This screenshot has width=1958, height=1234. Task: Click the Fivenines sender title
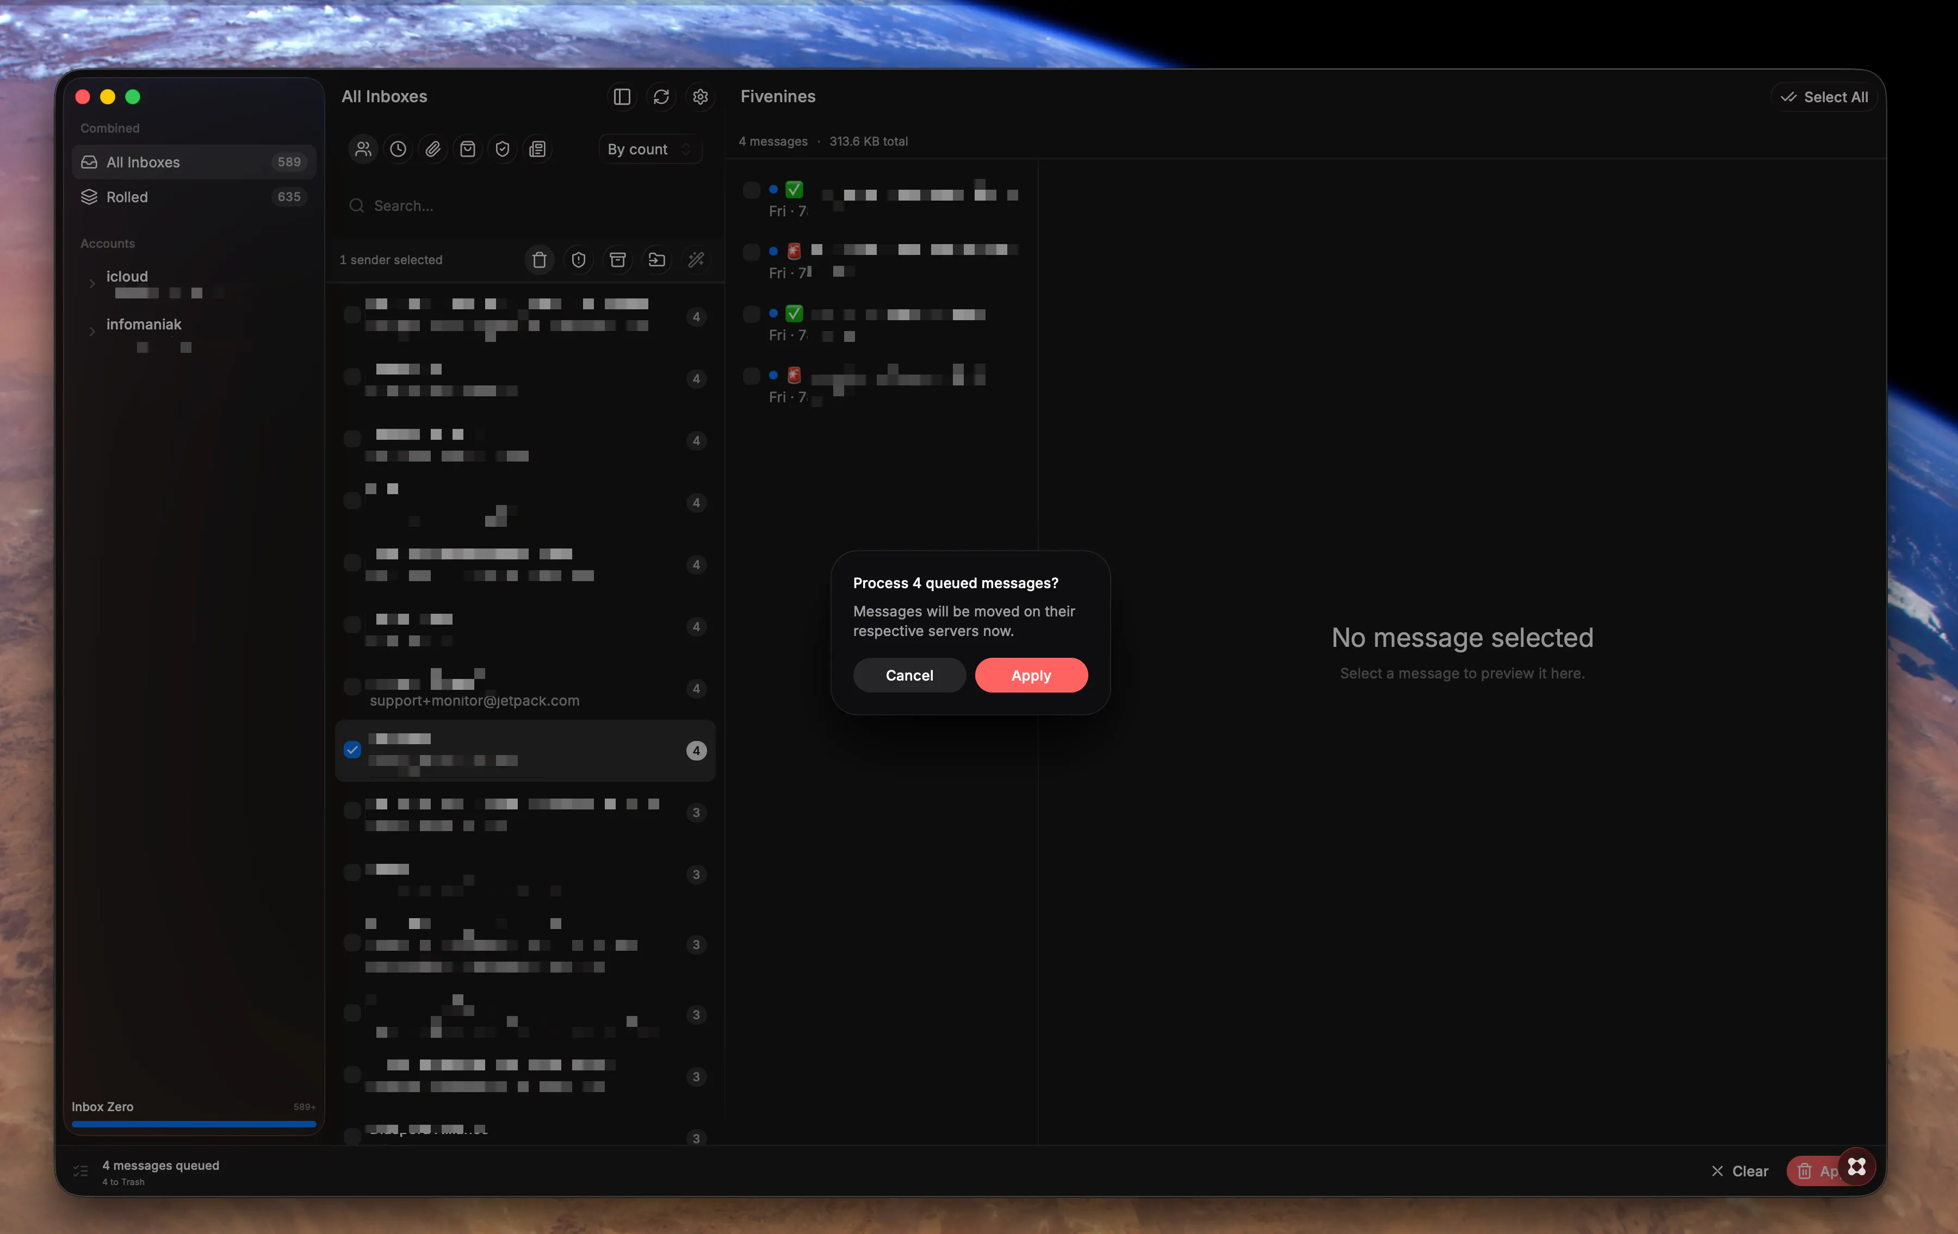(778, 96)
